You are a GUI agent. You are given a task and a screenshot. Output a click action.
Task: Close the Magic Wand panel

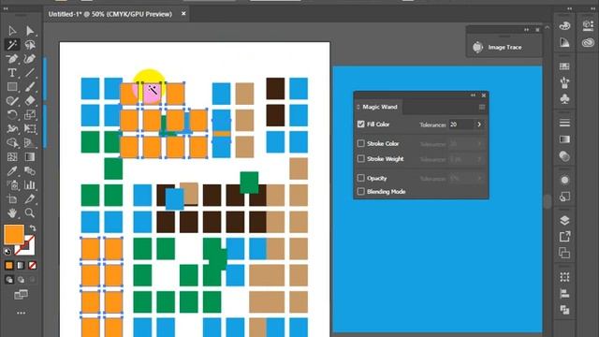pyautogui.click(x=484, y=95)
